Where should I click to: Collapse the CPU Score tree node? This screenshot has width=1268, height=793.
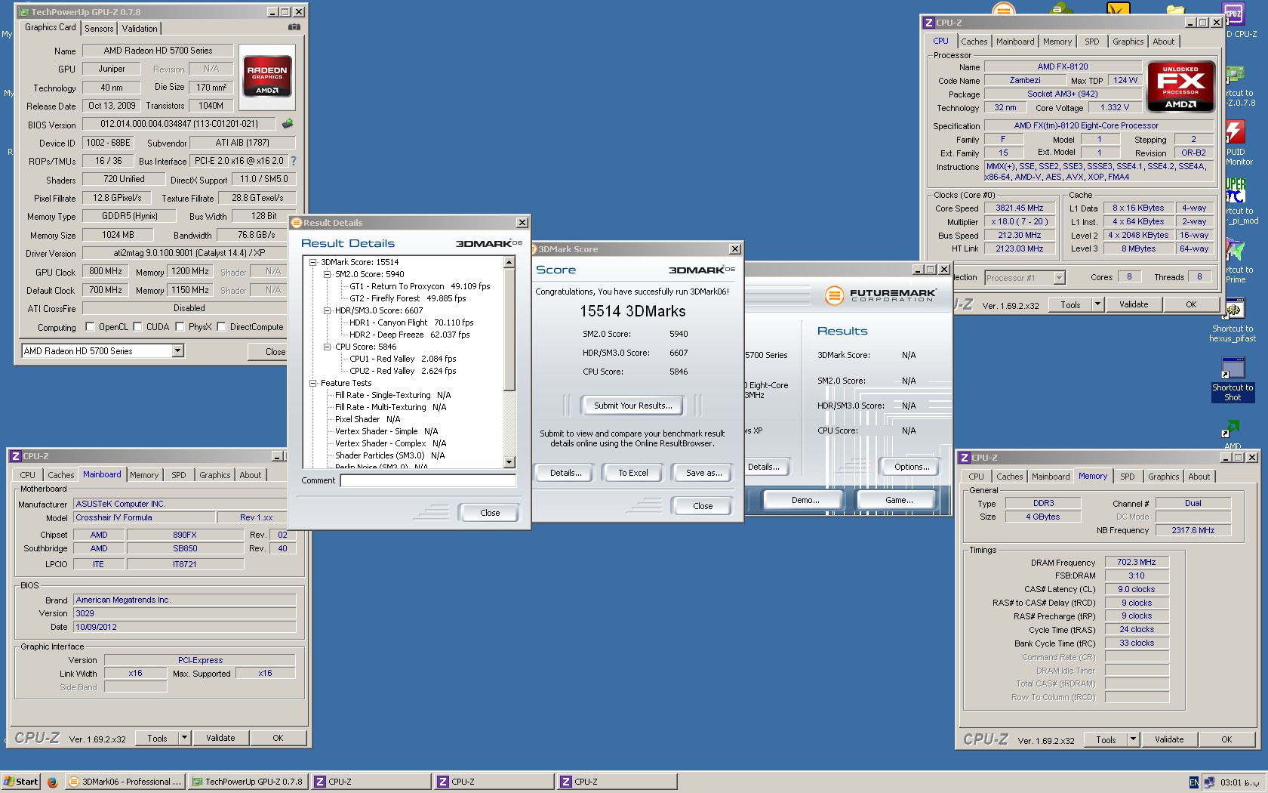pyautogui.click(x=328, y=347)
